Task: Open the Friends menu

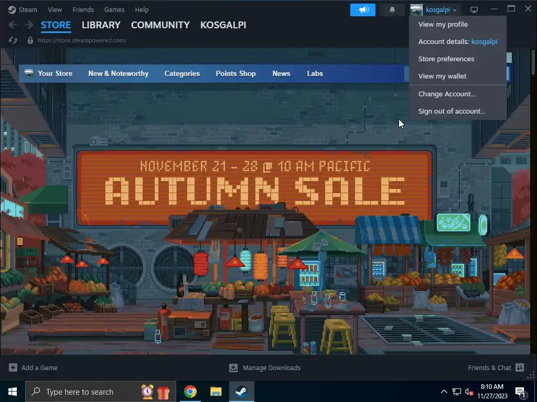Action: pos(83,9)
